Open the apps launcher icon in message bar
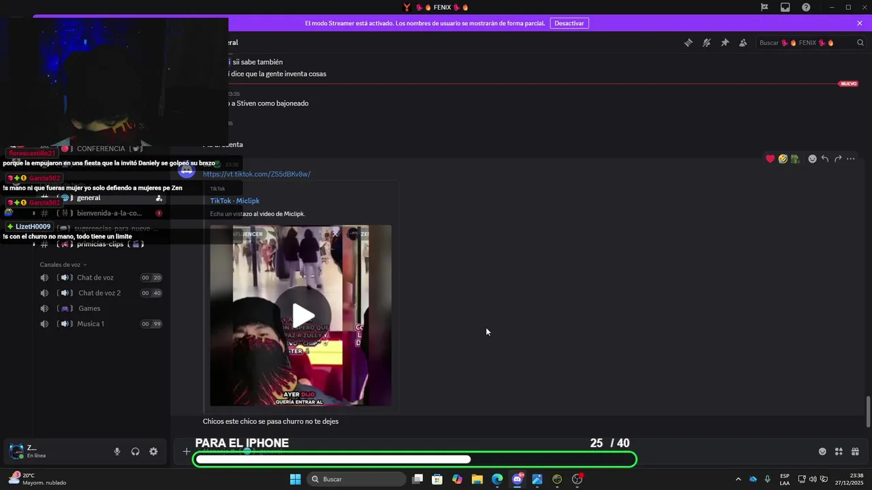Viewport: 872px width, 490px height. (x=839, y=451)
